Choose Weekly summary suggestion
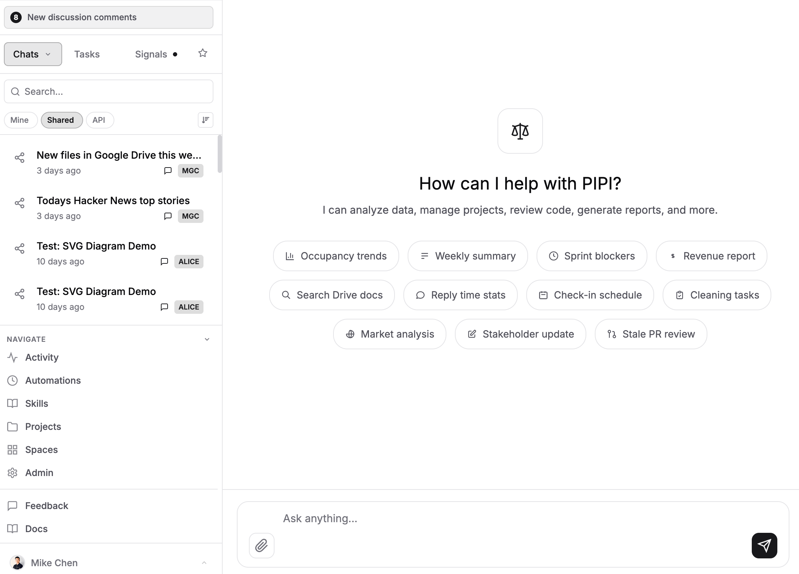Screen dimensions: 799x574 click(468, 256)
